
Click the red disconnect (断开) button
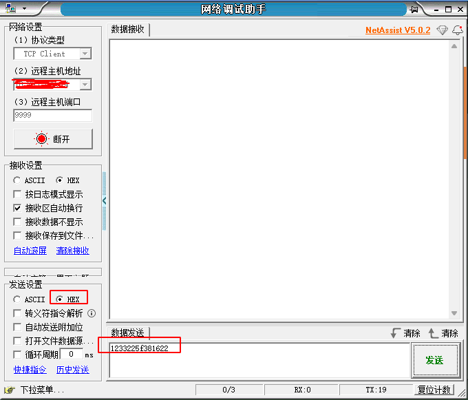(53, 138)
